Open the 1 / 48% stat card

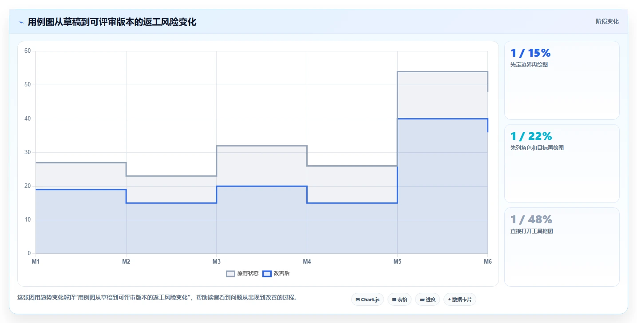click(562, 247)
